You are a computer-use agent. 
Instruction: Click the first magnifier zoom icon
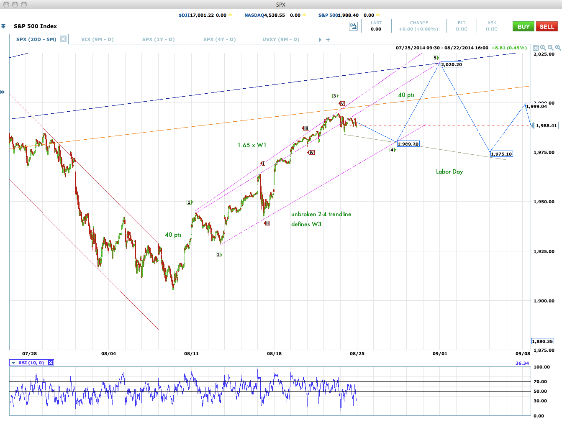pyautogui.click(x=543, y=48)
